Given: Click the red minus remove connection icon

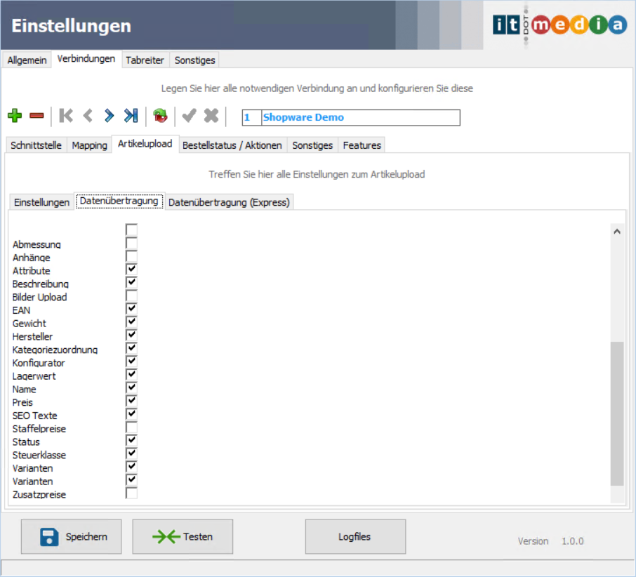Looking at the screenshot, I should pos(37,116).
